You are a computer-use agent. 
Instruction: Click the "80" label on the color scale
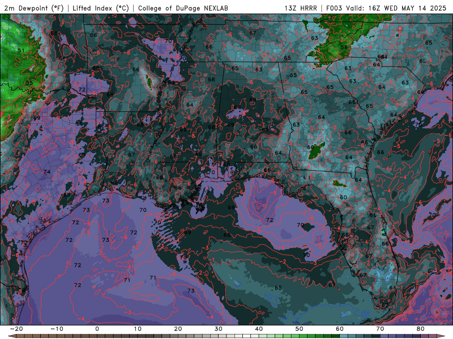tap(421, 329)
